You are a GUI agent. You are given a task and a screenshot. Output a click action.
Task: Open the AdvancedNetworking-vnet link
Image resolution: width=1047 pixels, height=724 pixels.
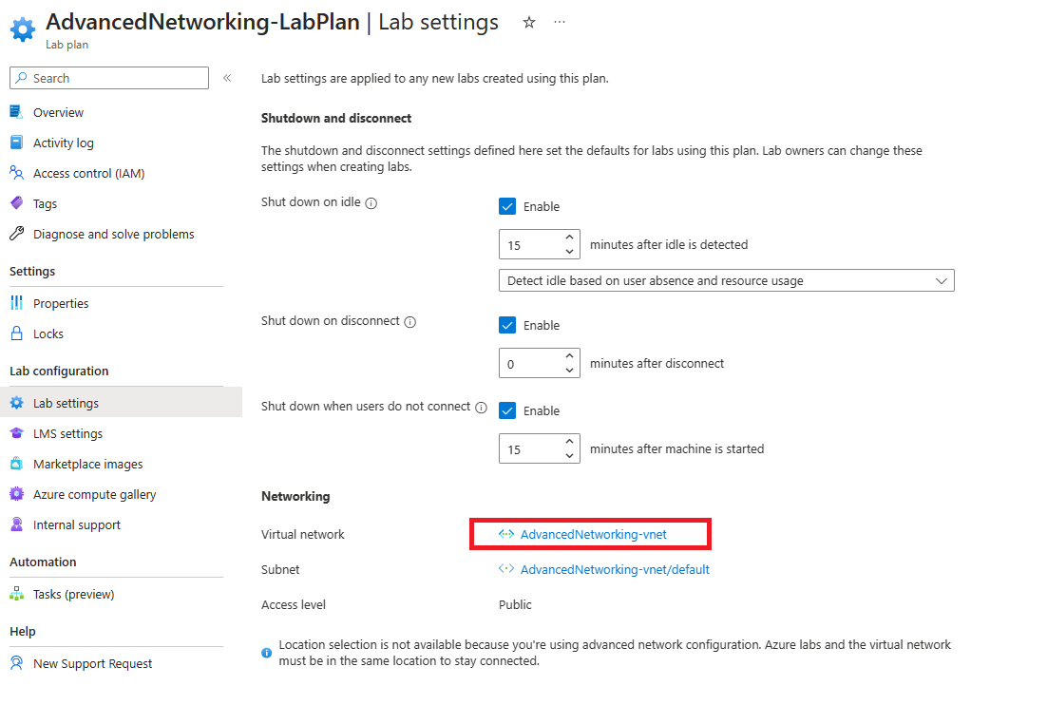(590, 533)
